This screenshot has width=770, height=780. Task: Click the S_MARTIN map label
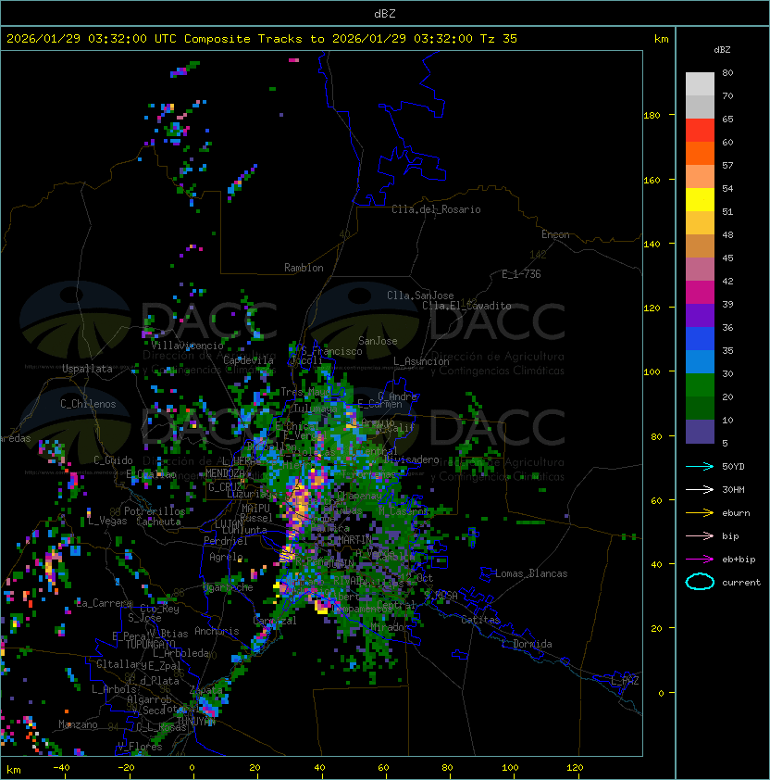(350, 540)
